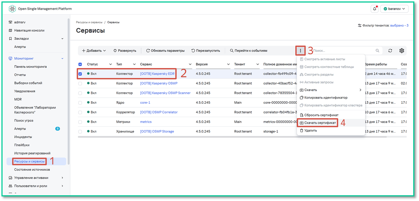Click the Мониторинг monitor icon in the sidebar

10,58
